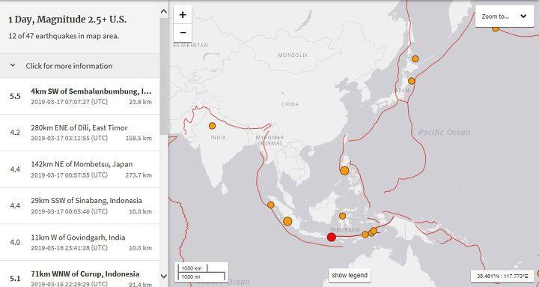Screen dimensions: 539x287
Task: Click the small orange marker near Sinabang, Sumatra
Action: pos(271,205)
